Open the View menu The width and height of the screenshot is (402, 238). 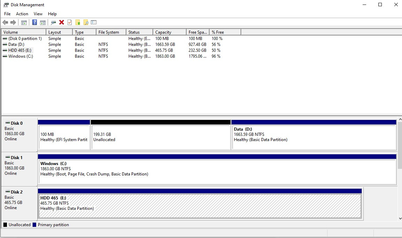(x=38, y=14)
